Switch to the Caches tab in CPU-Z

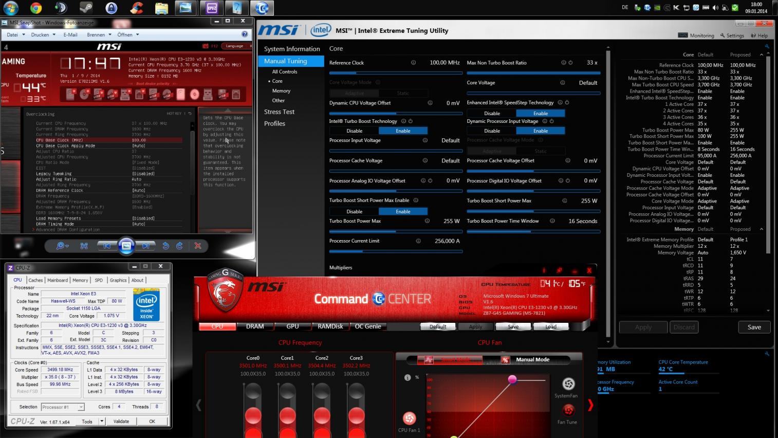tap(35, 280)
